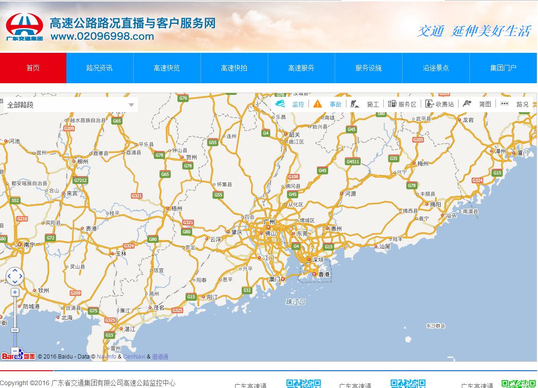
Task: Click the 阳江 city label
Action: coord(212,297)
